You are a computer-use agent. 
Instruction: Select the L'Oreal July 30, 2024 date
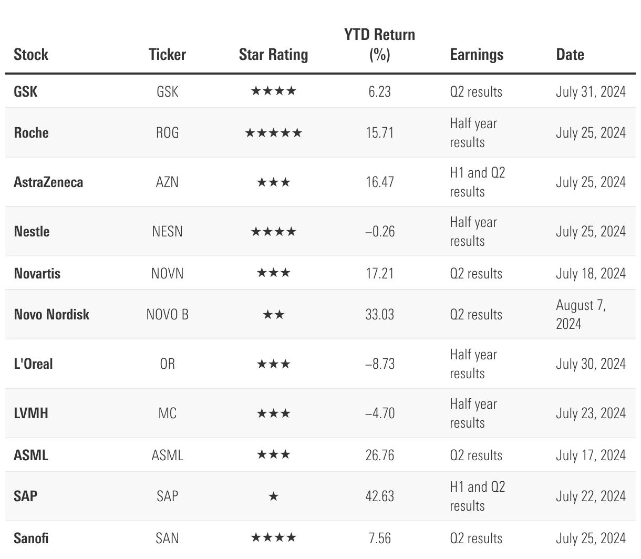[x=591, y=364]
